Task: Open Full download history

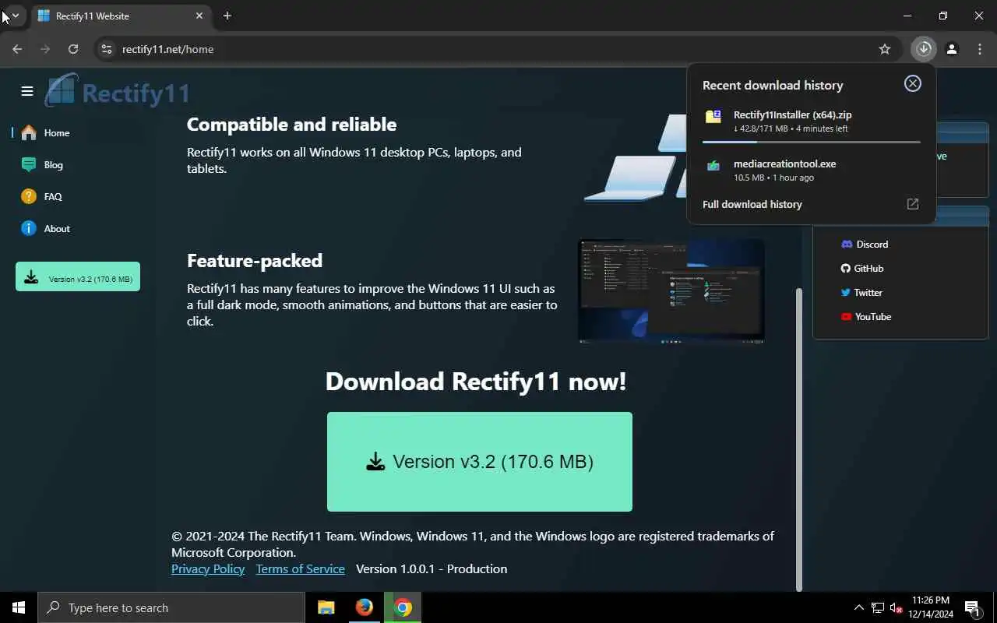Action: 752,204
